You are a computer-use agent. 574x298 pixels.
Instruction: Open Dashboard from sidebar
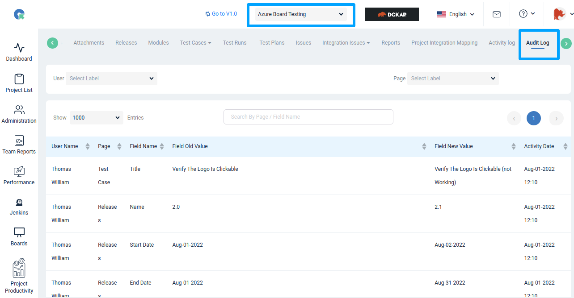pyautogui.click(x=19, y=52)
